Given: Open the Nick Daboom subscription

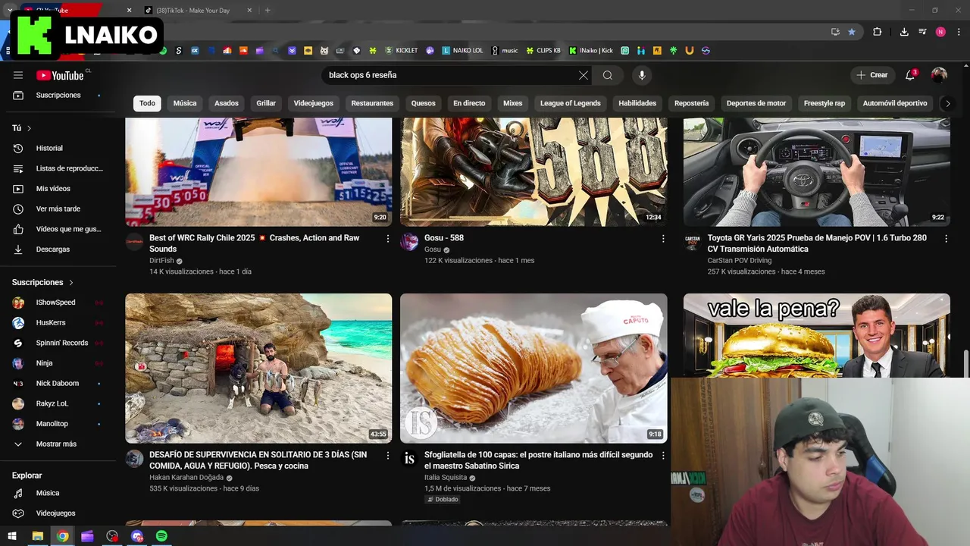Looking at the screenshot, I should 58,384.
